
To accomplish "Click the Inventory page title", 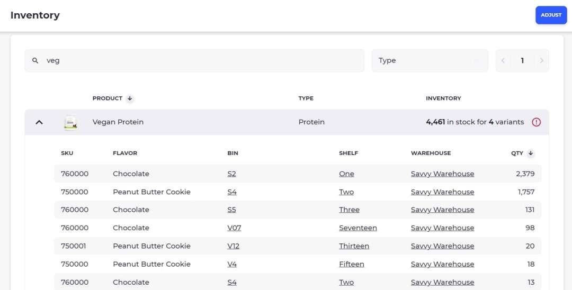I will tap(35, 15).
